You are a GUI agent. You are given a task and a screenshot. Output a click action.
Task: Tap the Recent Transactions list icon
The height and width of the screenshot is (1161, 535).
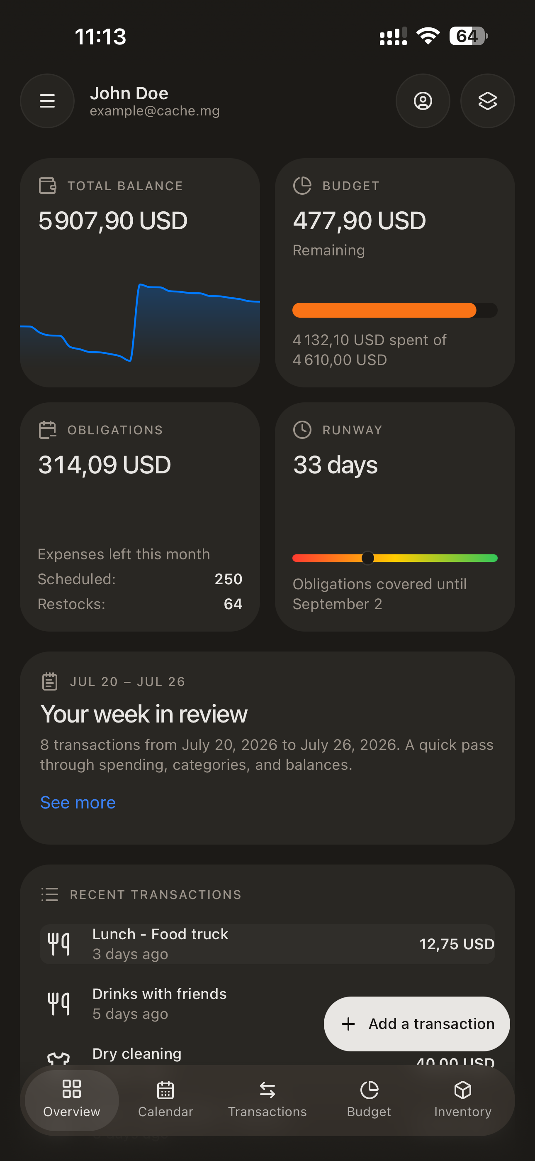point(49,894)
